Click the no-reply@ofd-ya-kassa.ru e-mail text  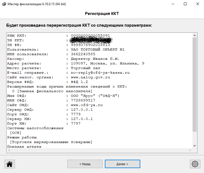coord(100,73)
